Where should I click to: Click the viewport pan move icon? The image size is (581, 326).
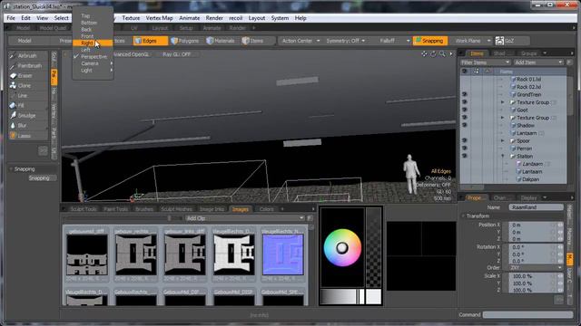(424, 54)
